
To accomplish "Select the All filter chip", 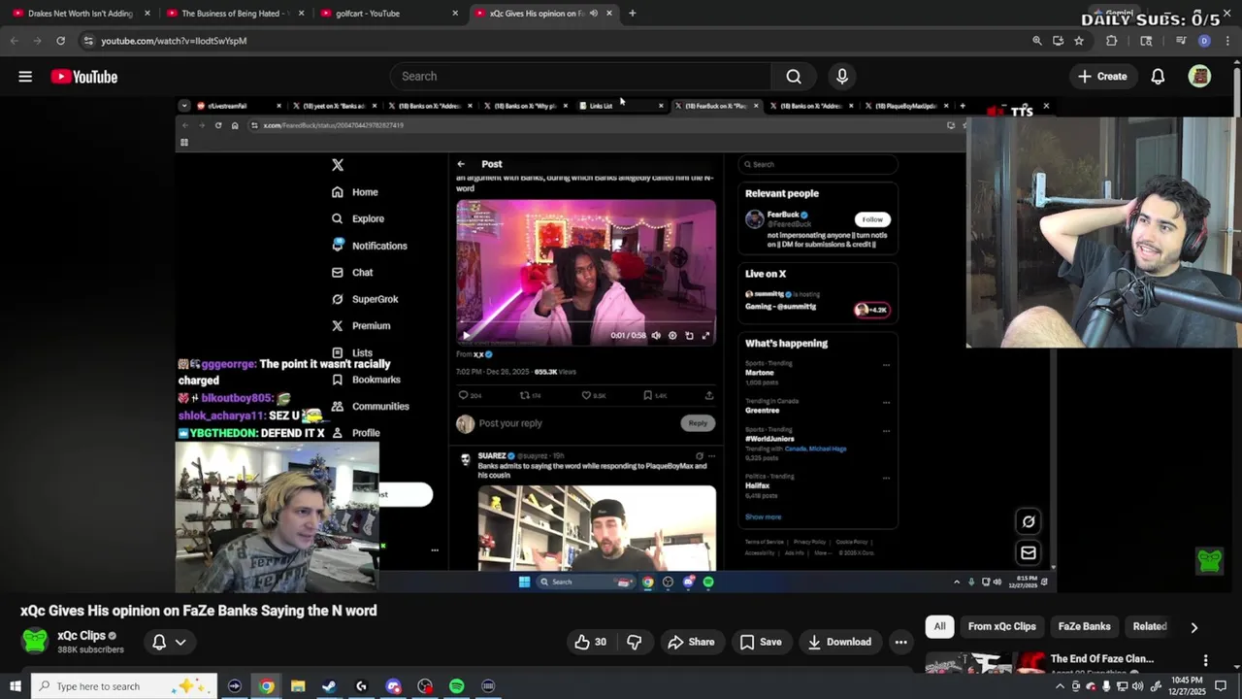I will pos(939,626).
